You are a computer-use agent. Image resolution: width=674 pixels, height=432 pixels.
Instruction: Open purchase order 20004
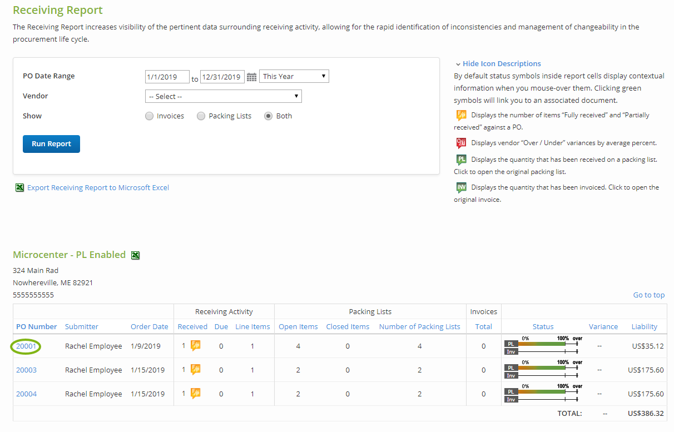tap(26, 394)
